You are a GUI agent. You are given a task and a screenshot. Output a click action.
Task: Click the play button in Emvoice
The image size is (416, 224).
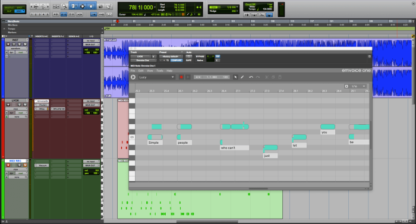coord(188,77)
